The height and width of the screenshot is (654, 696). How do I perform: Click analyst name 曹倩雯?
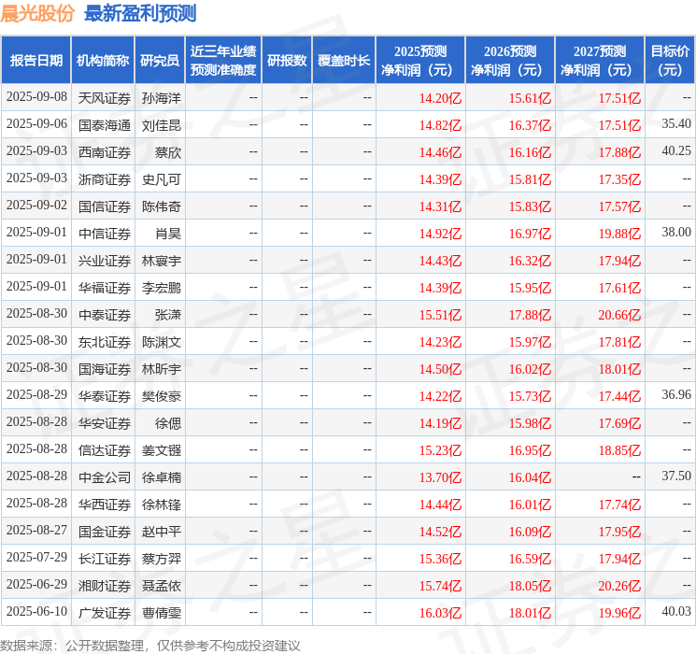coord(162,613)
